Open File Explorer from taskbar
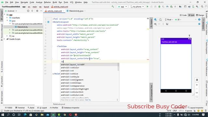Screen dimensions: 208x117 click(42, 115)
